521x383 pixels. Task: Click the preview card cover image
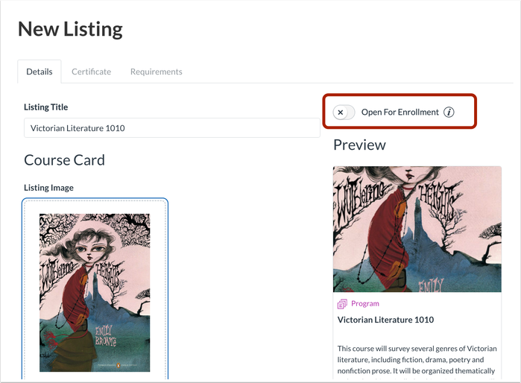click(417, 229)
